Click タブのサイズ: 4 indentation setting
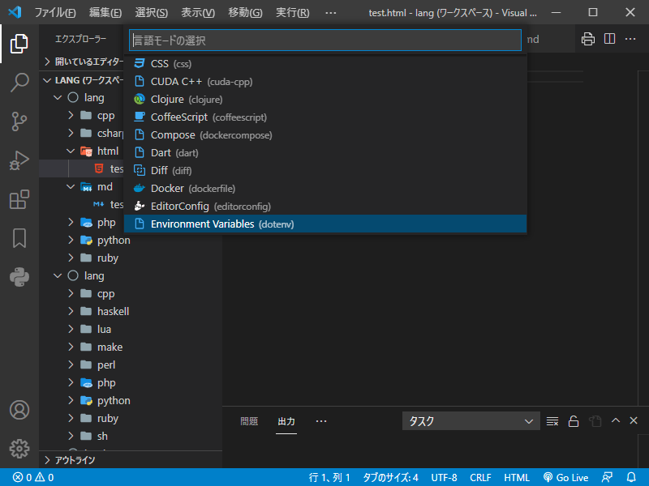The image size is (649, 486). [390, 477]
